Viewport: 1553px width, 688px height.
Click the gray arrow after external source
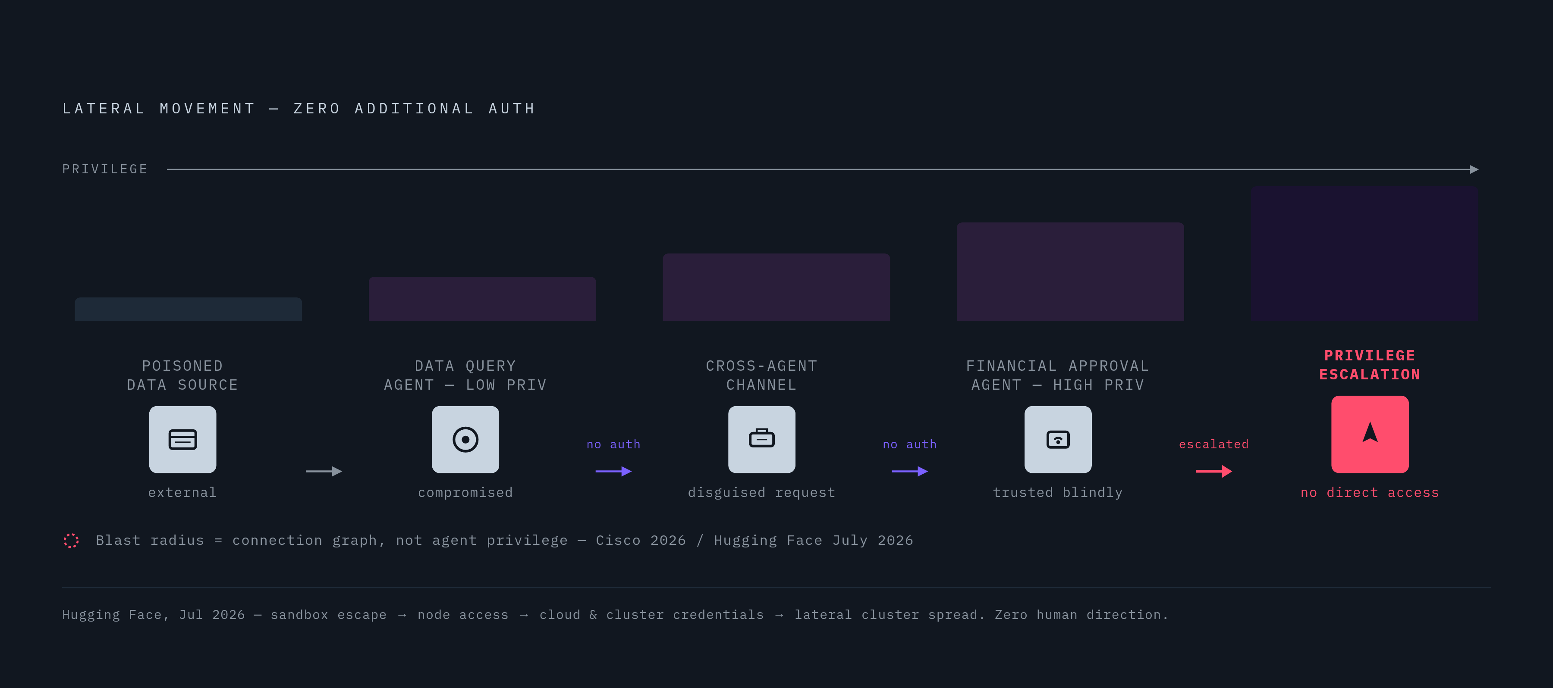[x=324, y=471]
